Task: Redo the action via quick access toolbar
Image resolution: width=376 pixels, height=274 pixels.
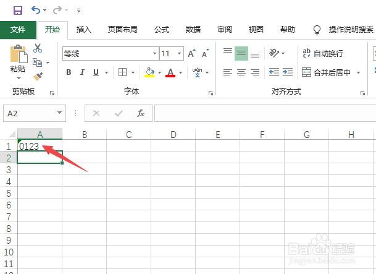Action: (x=57, y=11)
